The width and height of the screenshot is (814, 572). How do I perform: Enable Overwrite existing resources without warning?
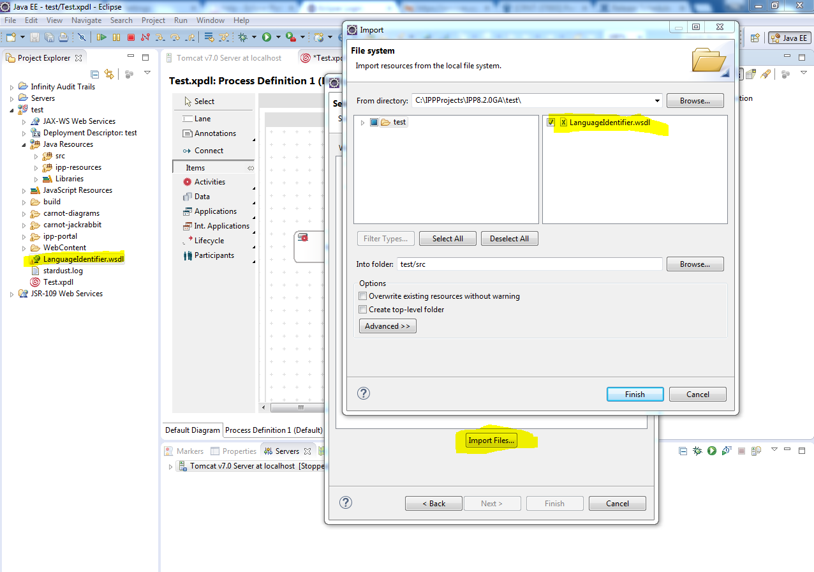tap(363, 296)
